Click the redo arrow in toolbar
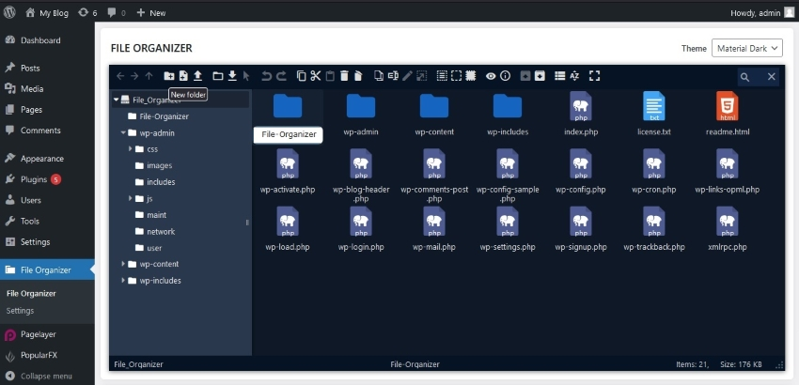Screen dimensions: 799x385 pos(281,76)
